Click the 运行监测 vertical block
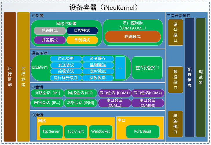Viewport: 211px width, 145px height. tap(10, 77)
